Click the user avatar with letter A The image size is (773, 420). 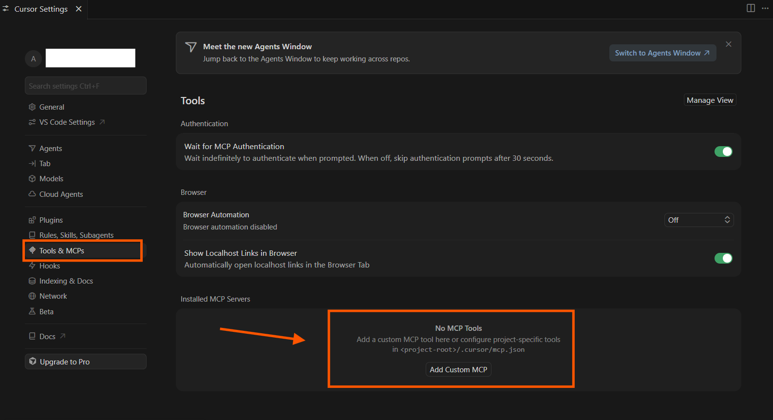point(34,58)
